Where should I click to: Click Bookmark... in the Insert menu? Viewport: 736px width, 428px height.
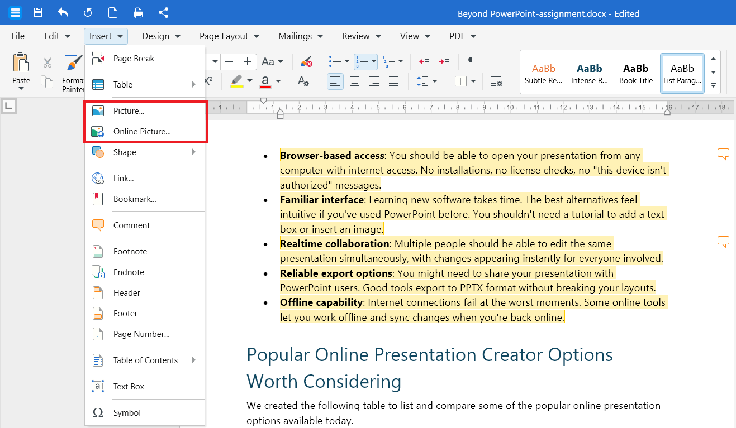145,199
